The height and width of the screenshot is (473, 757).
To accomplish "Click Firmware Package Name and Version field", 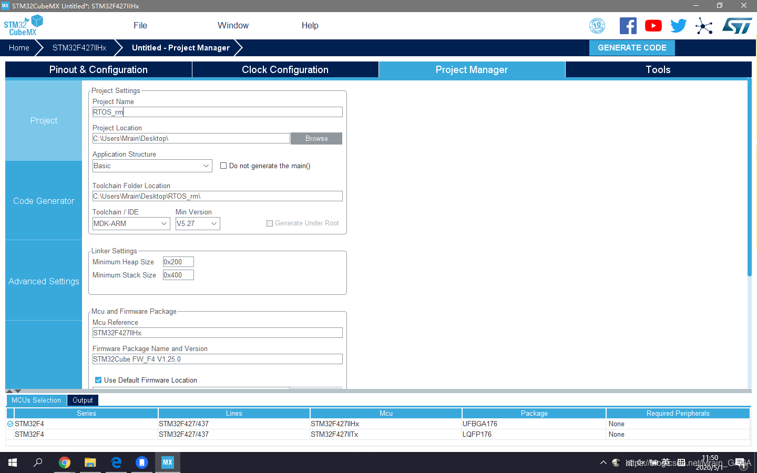I will click(x=218, y=359).
